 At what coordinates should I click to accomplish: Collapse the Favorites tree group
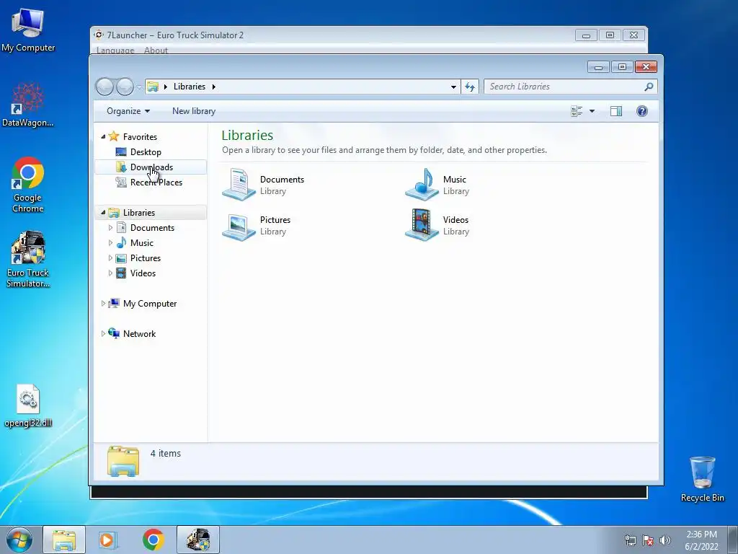coord(103,136)
